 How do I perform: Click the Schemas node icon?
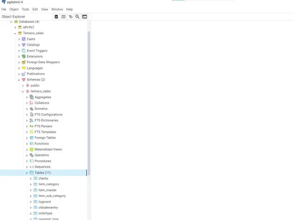point(24,80)
